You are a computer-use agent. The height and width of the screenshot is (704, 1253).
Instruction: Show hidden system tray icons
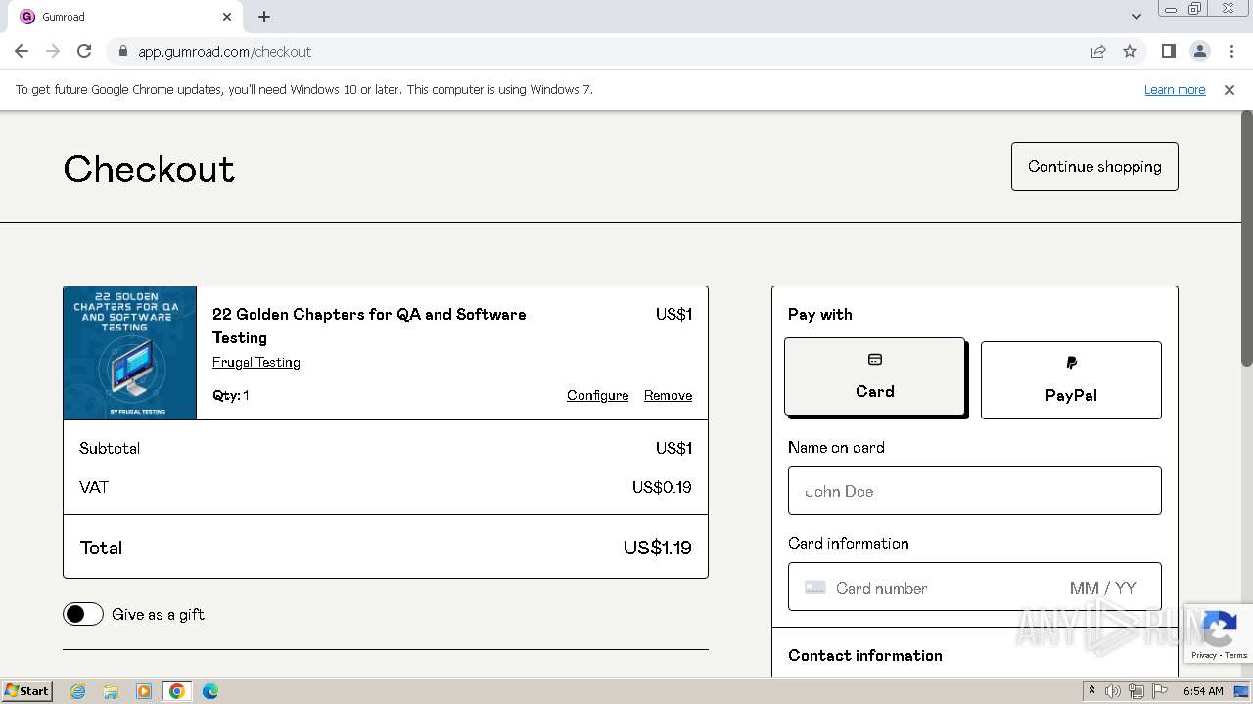point(1091,691)
